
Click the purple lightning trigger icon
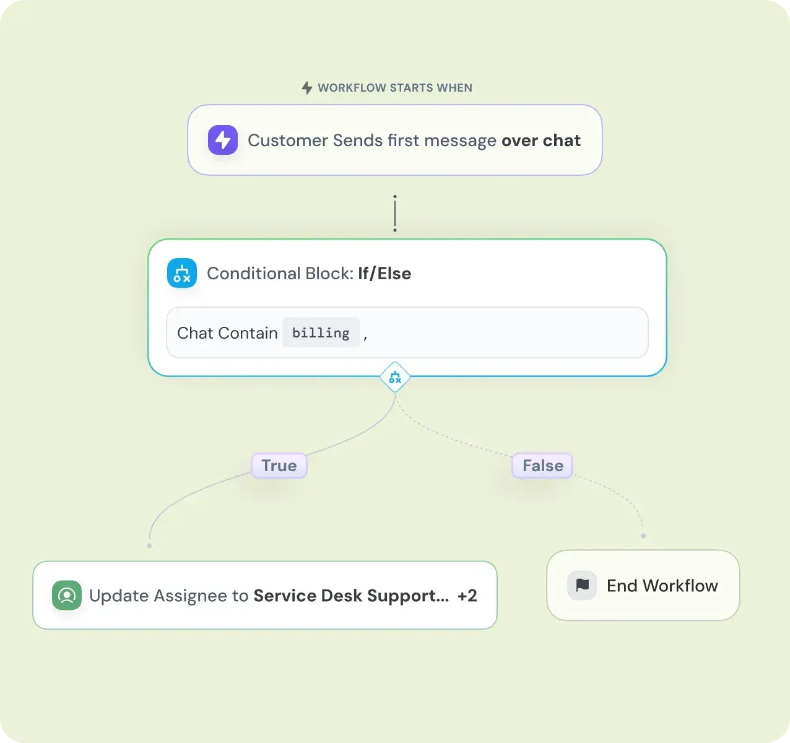pos(222,140)
